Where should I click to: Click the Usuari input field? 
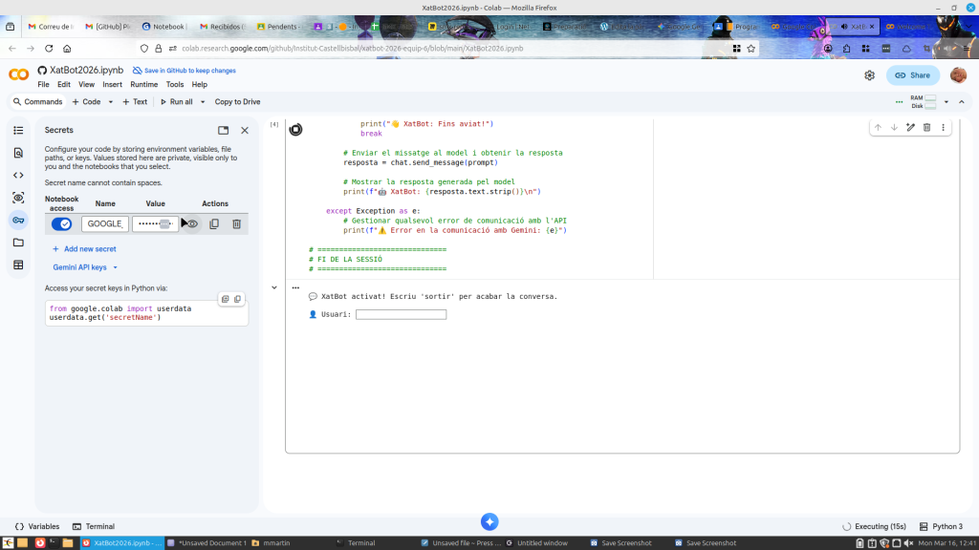(401, 314)
